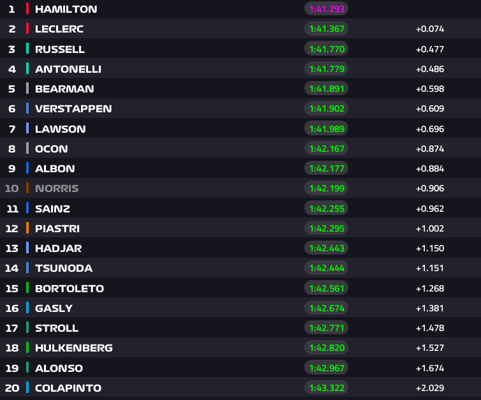Click position number 11 beside Sainz
This screenshot has height=400, width=481.
[13, 209]
